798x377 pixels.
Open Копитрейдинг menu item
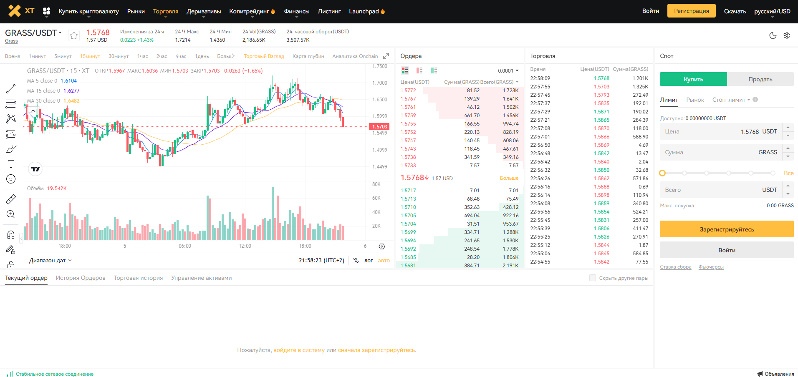point(252,11)
